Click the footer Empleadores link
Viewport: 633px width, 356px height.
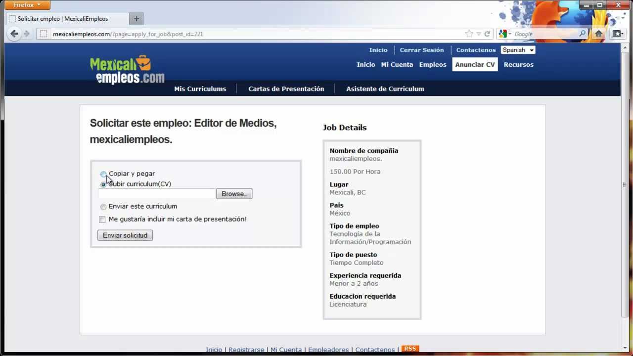(328, 350)
